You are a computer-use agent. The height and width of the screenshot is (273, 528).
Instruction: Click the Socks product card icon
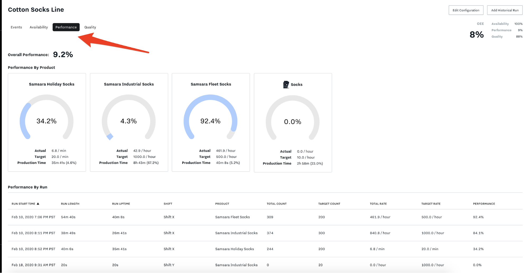[286, 85]
